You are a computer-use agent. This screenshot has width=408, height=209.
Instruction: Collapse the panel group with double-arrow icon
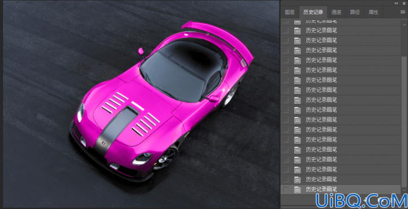click(396, 3)
